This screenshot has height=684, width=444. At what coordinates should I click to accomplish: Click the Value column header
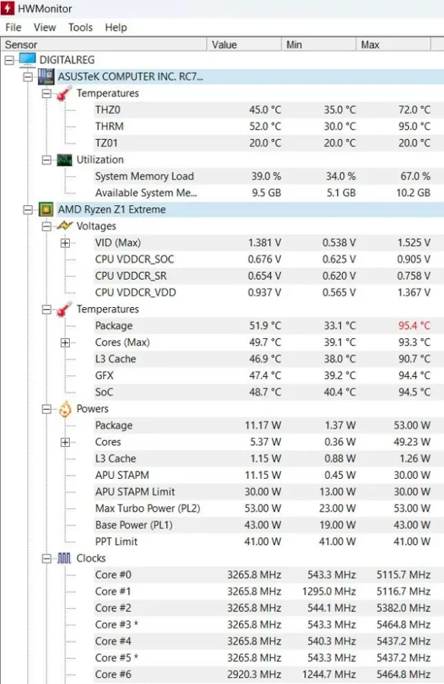click(x=244, y=45)
